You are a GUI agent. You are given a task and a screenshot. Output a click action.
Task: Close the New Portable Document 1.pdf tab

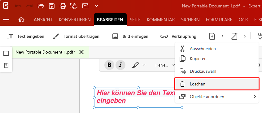(x=81, y=52)
